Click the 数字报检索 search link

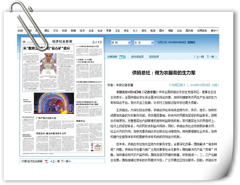(138, 57)
